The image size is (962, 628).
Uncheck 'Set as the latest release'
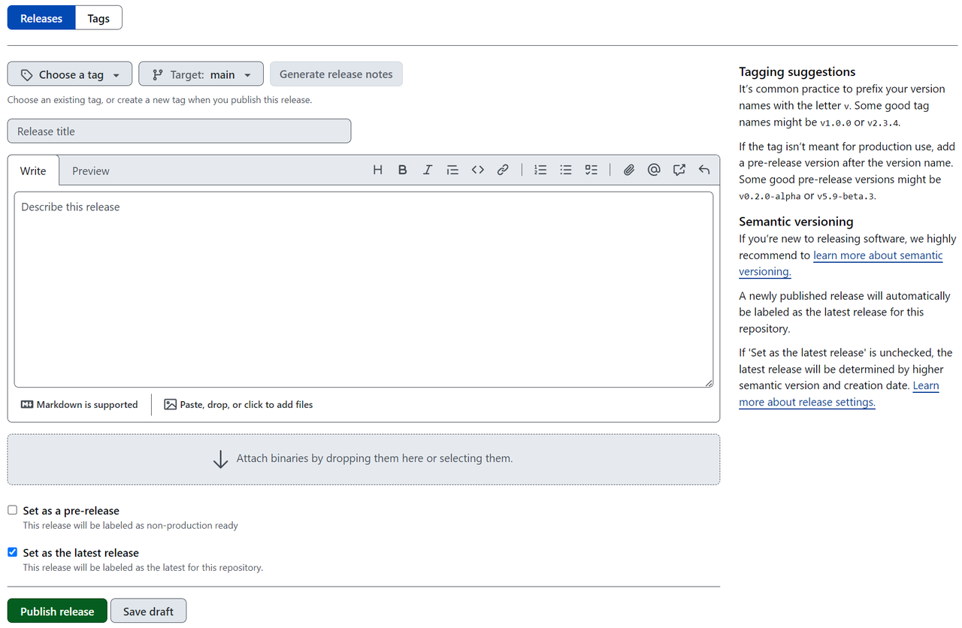(12, 552)
